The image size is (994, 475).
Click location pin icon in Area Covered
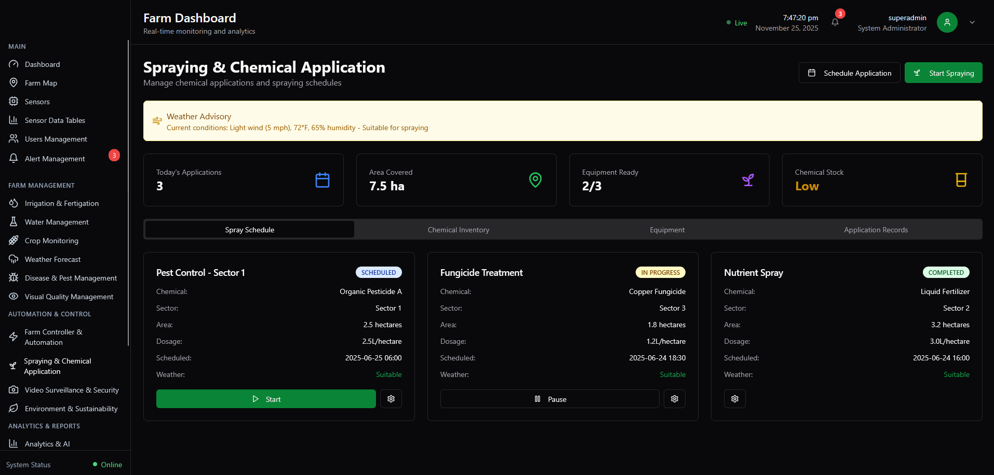535,180
